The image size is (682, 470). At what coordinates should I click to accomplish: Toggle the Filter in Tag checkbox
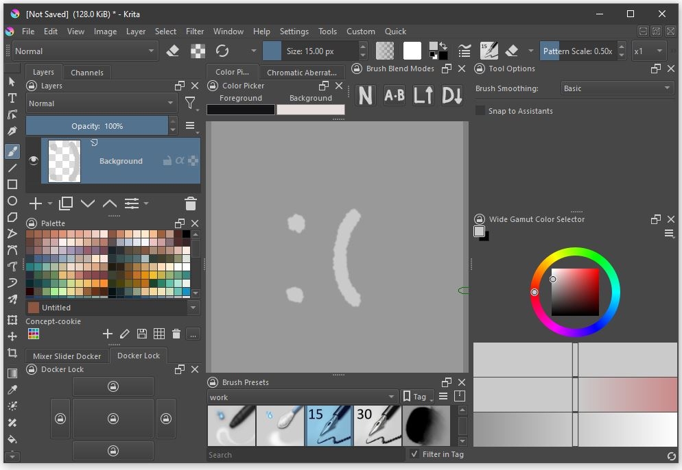414,454
